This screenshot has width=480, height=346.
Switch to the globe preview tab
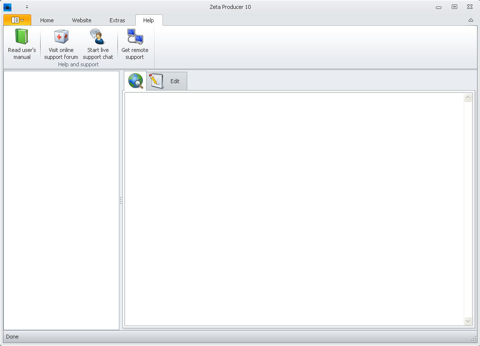pos(135,81)
